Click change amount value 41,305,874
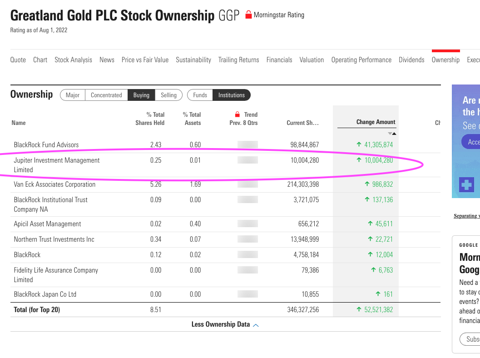 [378, 144]
